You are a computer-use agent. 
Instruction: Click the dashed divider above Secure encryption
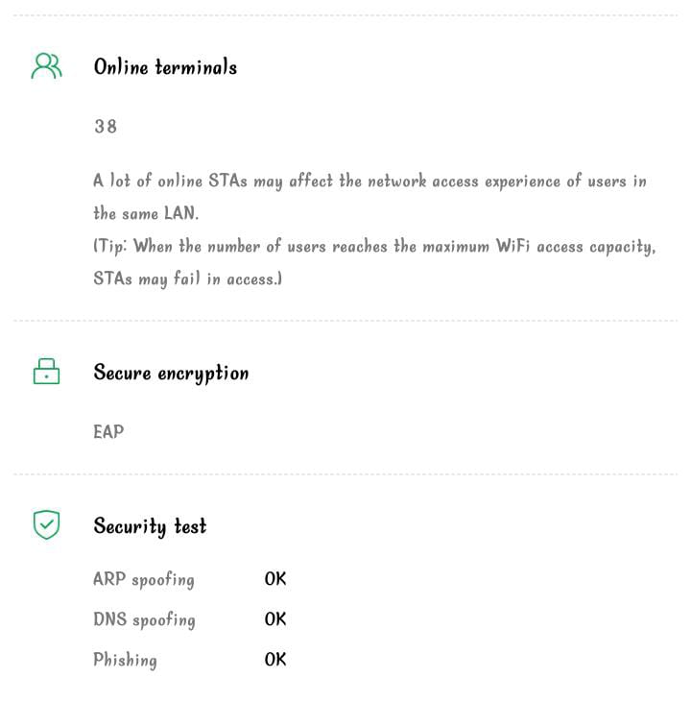point(345,321)
